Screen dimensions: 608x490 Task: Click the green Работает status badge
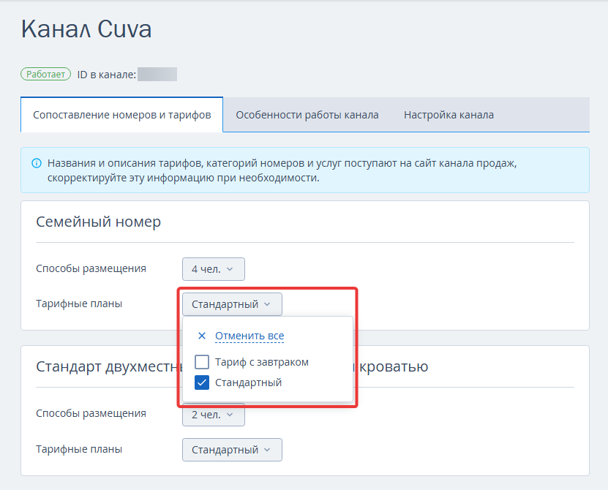[46, 74]
